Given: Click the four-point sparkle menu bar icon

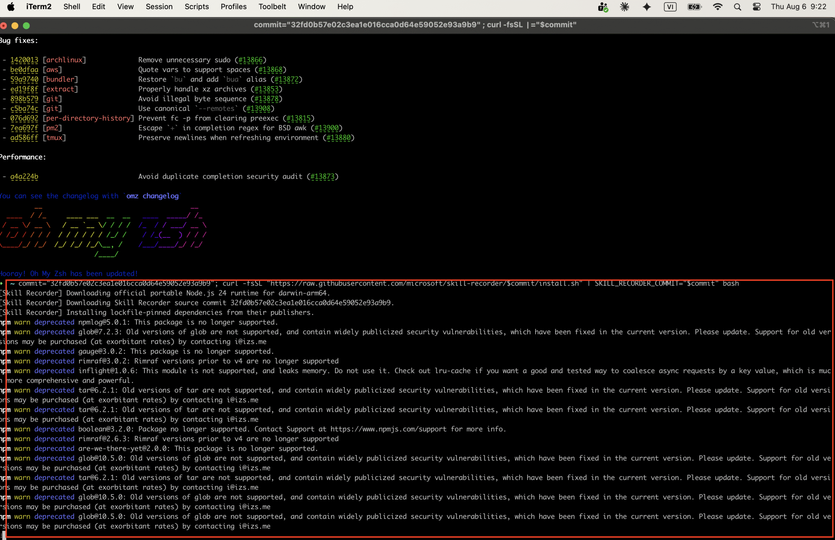Looking at the screenshot, I should coord(646,7).
